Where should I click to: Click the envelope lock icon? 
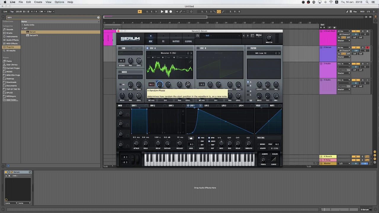point(183,112)
